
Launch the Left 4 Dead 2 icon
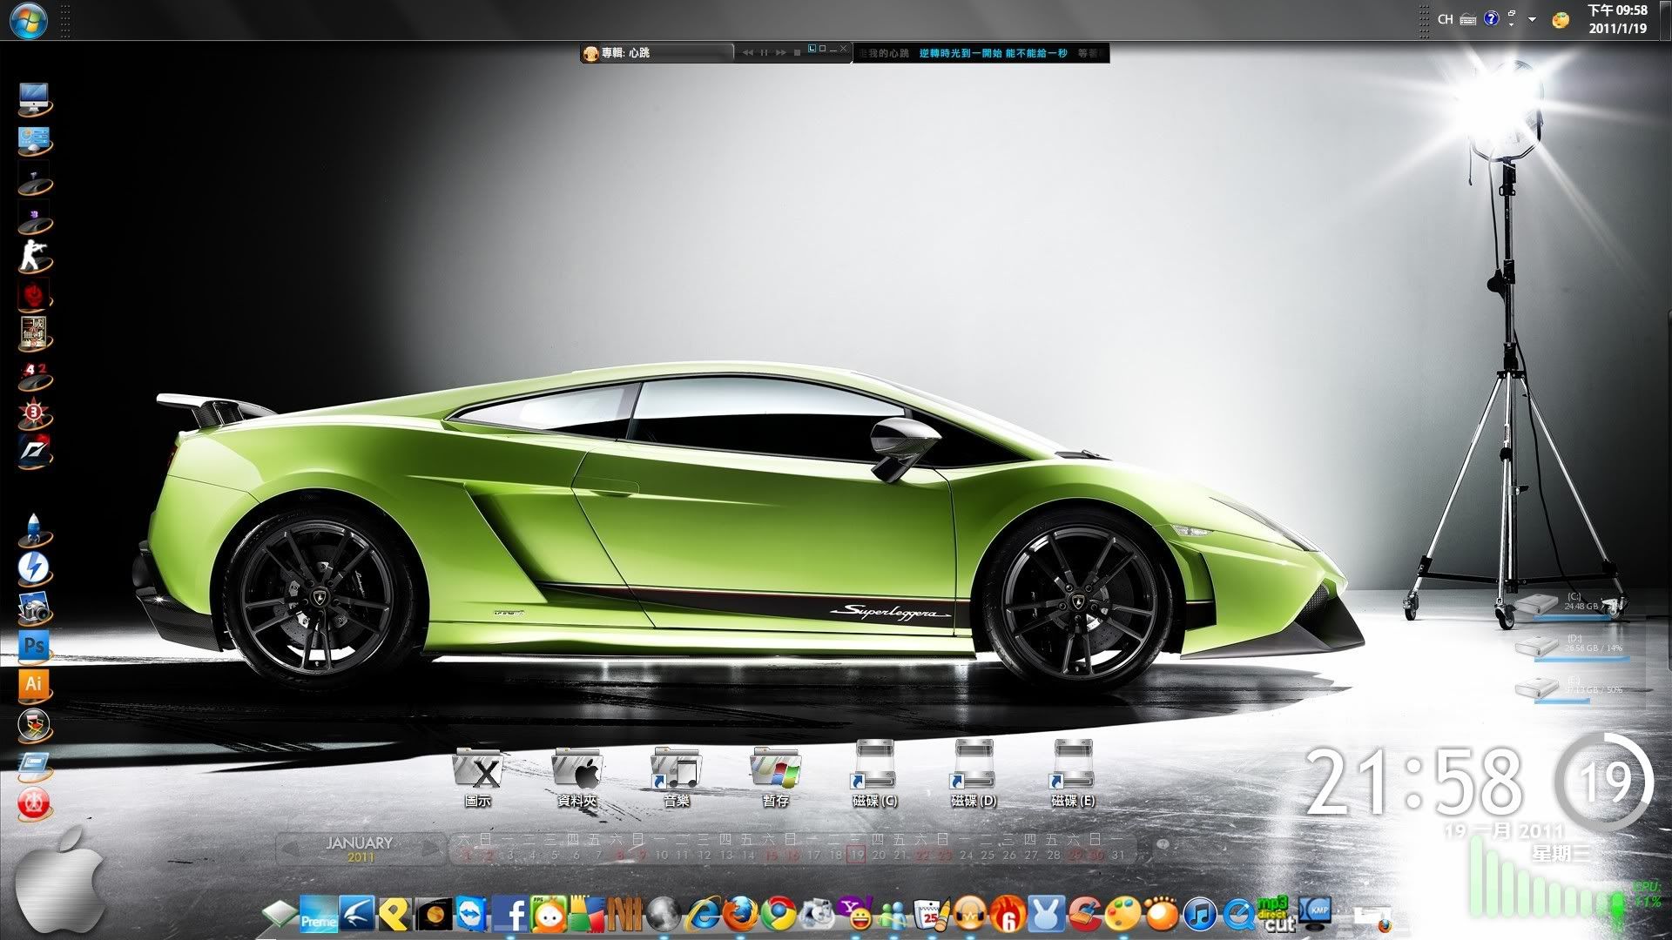pos(35,375)
